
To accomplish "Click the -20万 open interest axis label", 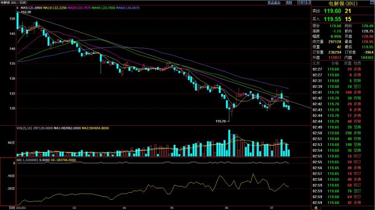I will [11, 188].
